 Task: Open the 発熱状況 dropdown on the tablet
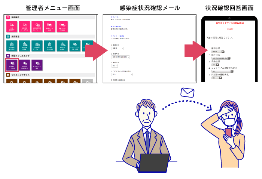pyautogui.click(x=215, y=65)
